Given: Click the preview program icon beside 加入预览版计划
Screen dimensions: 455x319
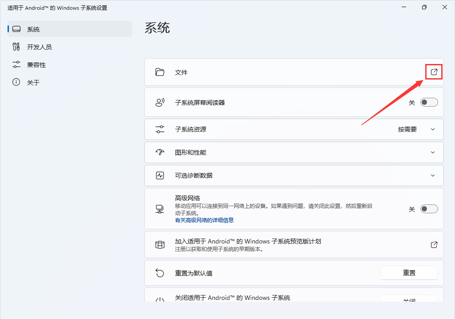Looking at the screenshot, I should (160, 244).
